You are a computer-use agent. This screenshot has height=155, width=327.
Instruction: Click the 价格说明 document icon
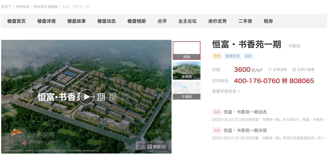270,70
